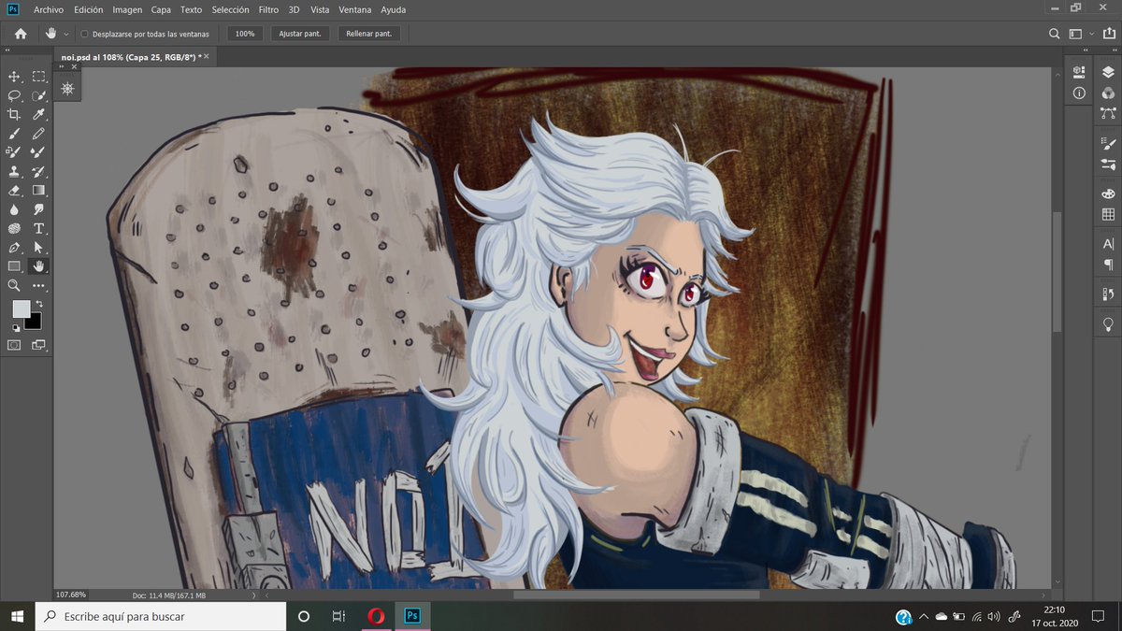Select the Quick Selection tool
This screenshot has width=1122, height=631.
(x=38, y=95)
